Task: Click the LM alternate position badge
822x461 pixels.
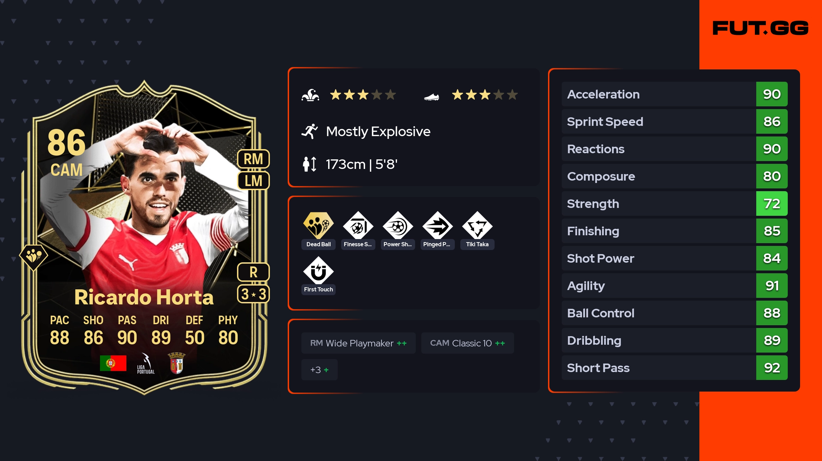Action: (x=253, y=181)
